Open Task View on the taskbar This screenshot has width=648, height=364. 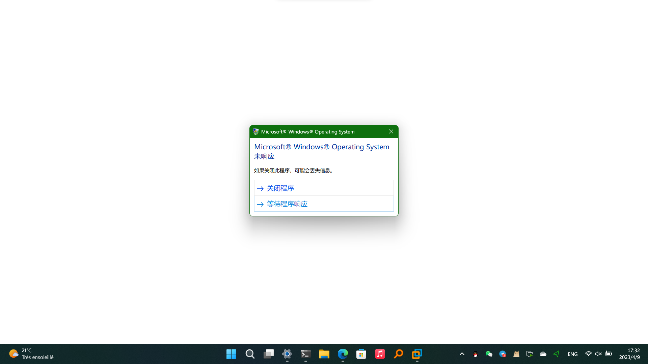click(x=269, y=354)
